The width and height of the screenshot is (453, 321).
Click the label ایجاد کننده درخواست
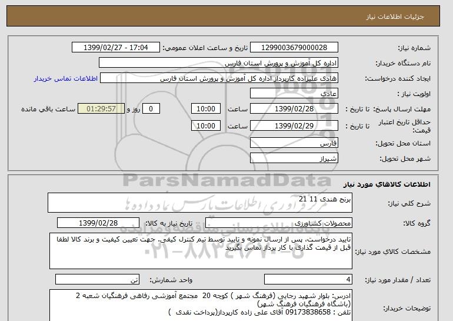[398, 78]
